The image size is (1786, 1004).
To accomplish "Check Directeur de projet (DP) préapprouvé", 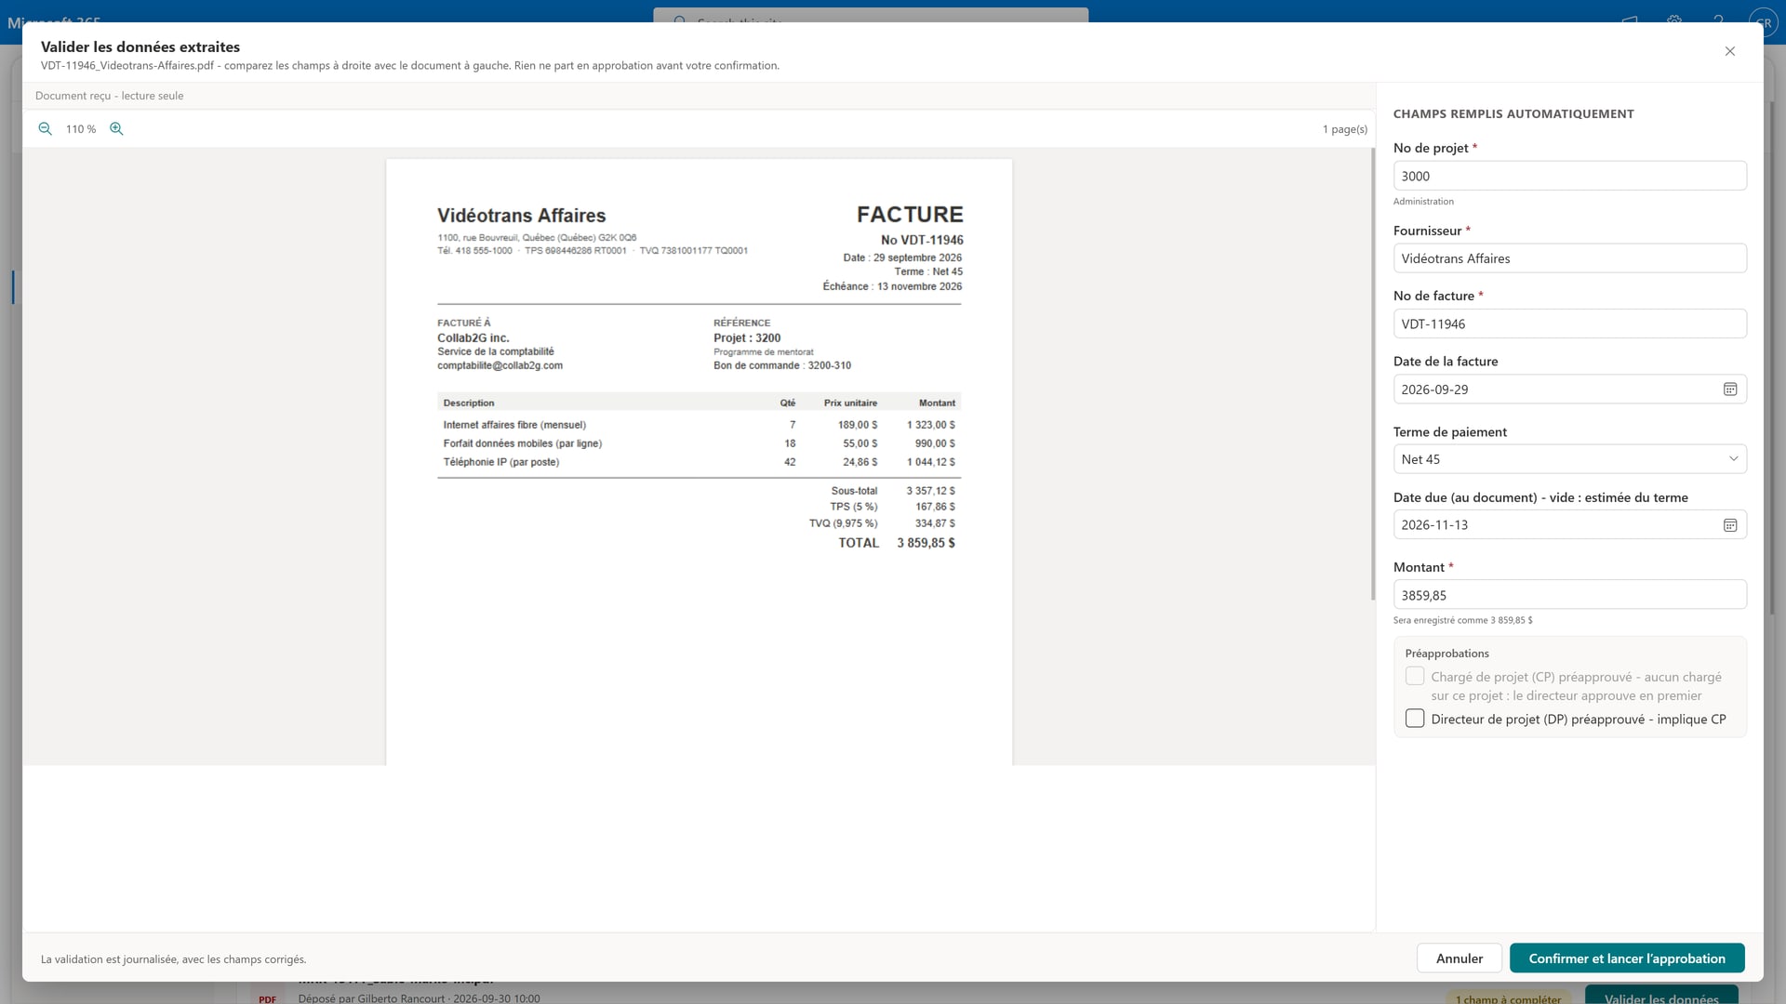I will [1415, 719].
